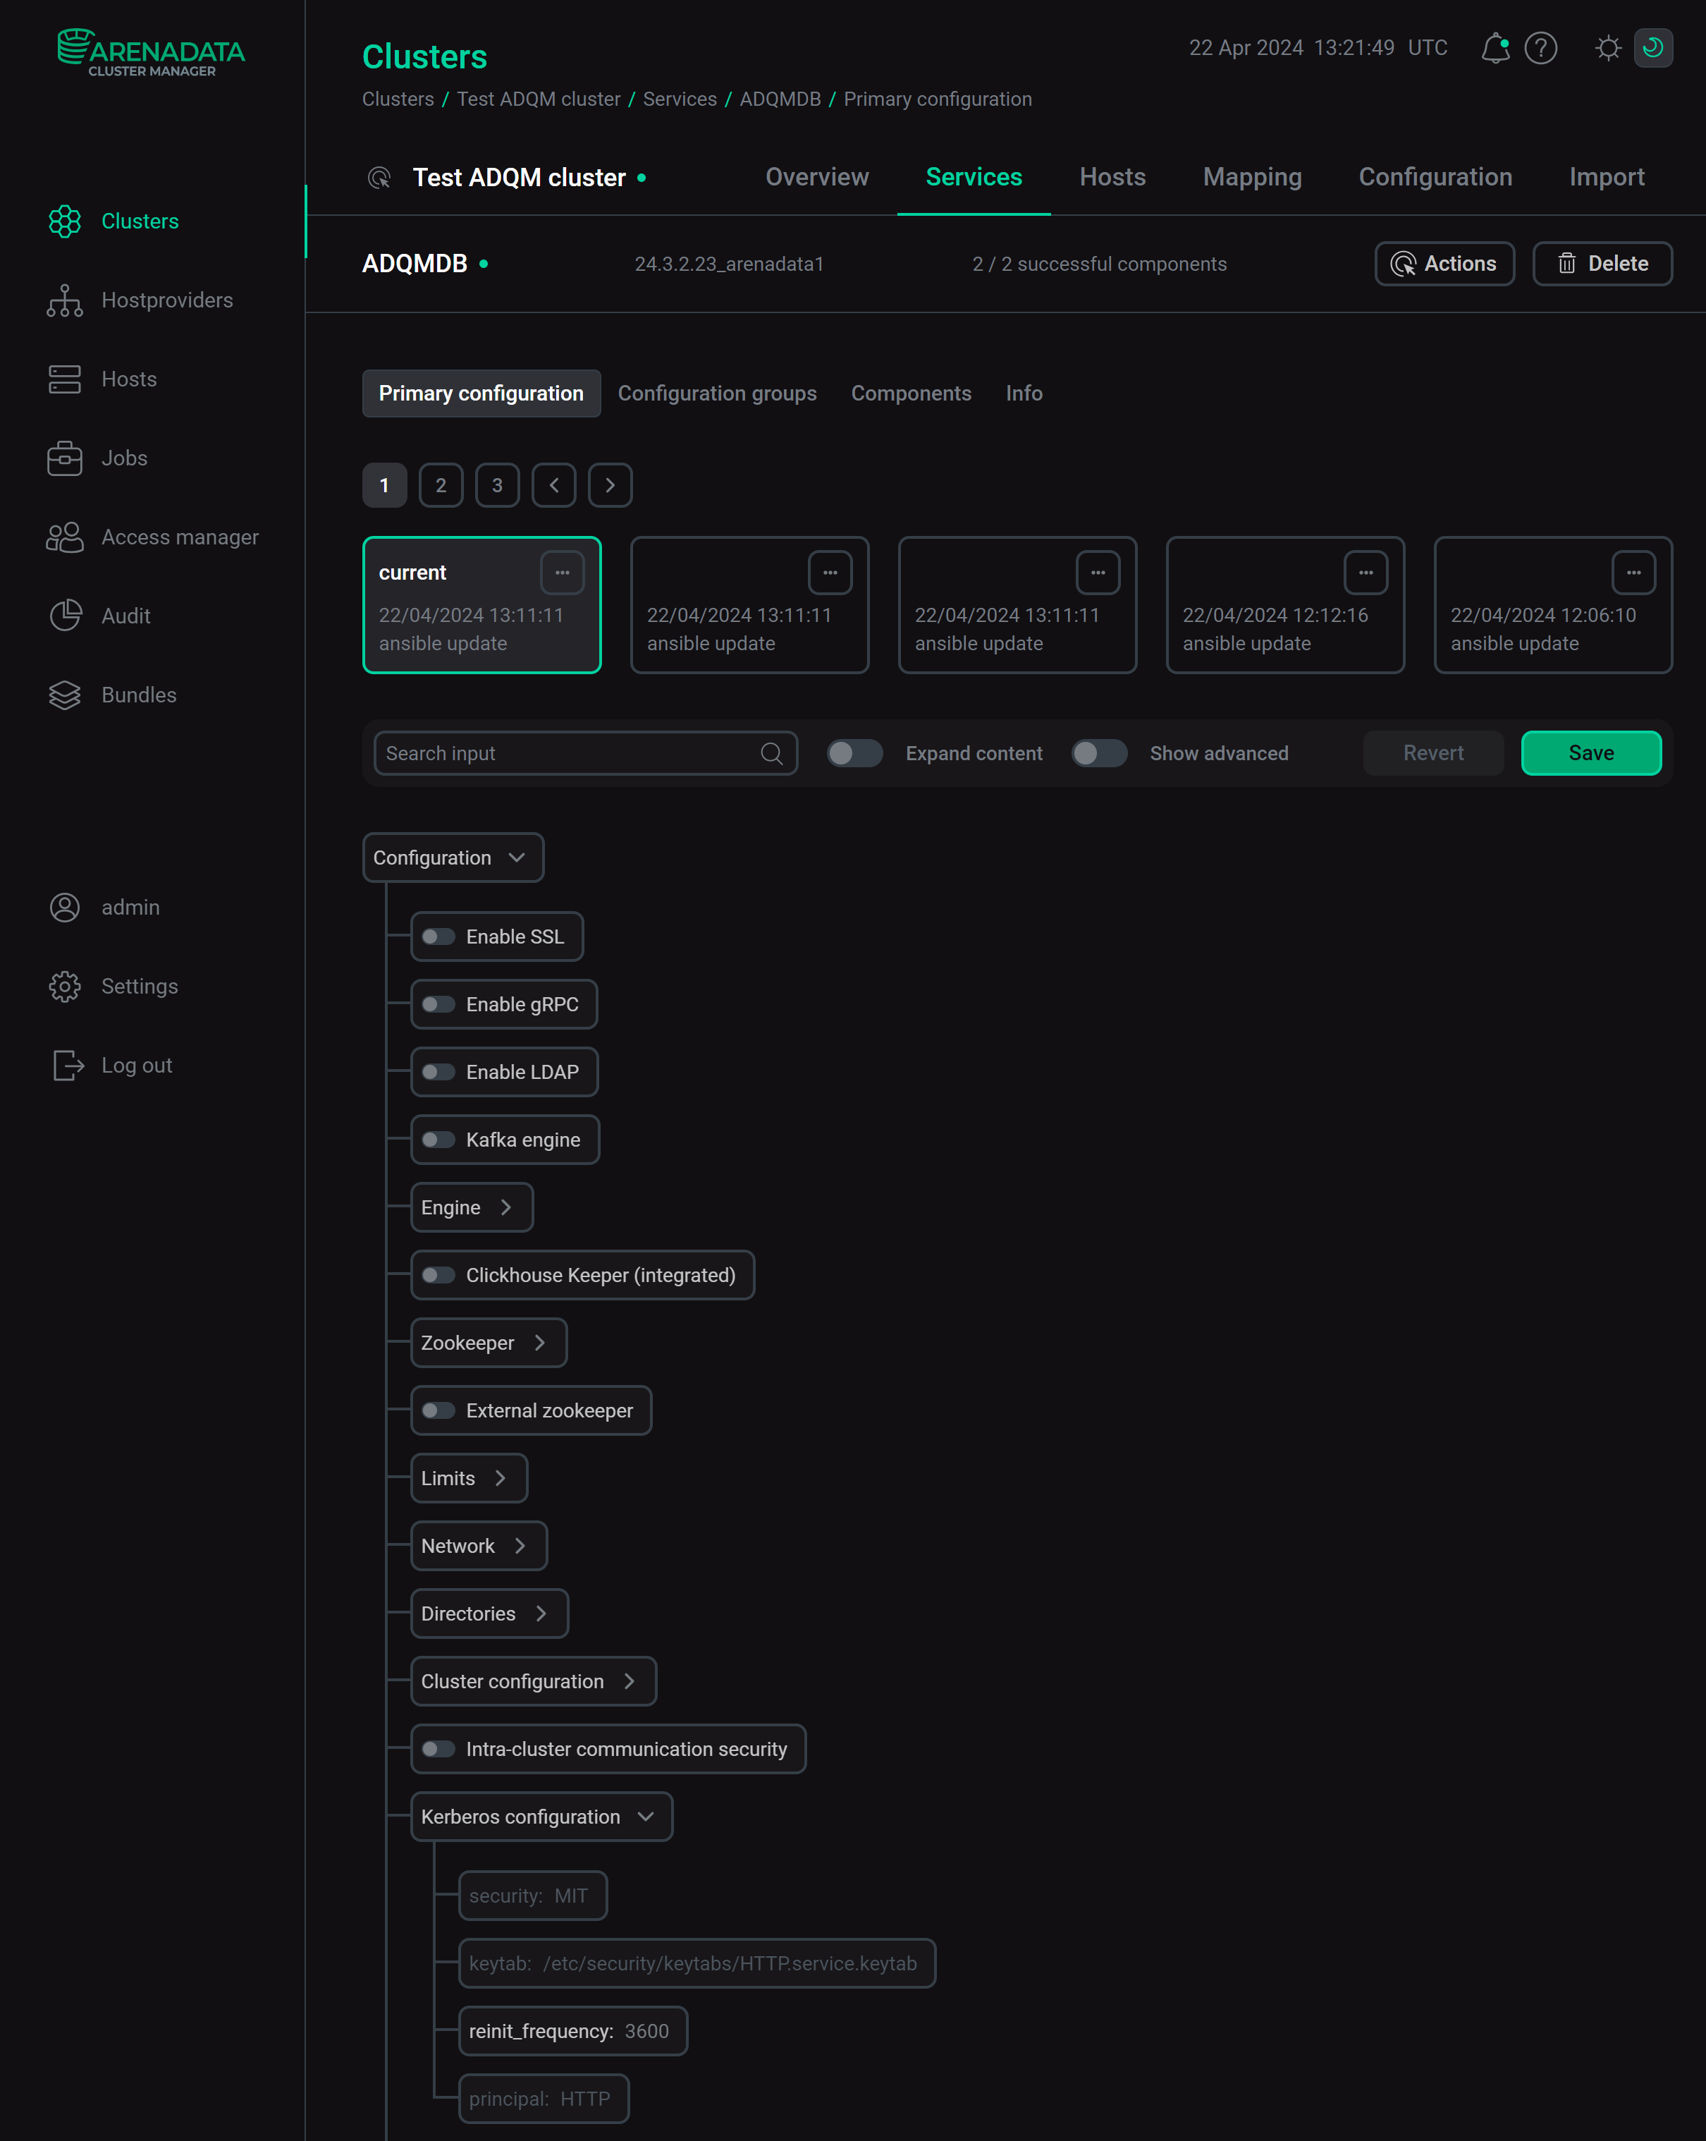Image resolution: width=1706 pixels, height=2141 pixels.
Task: Click the Test ADQM cluster breadcrumb
Action: tap(539, 99)
